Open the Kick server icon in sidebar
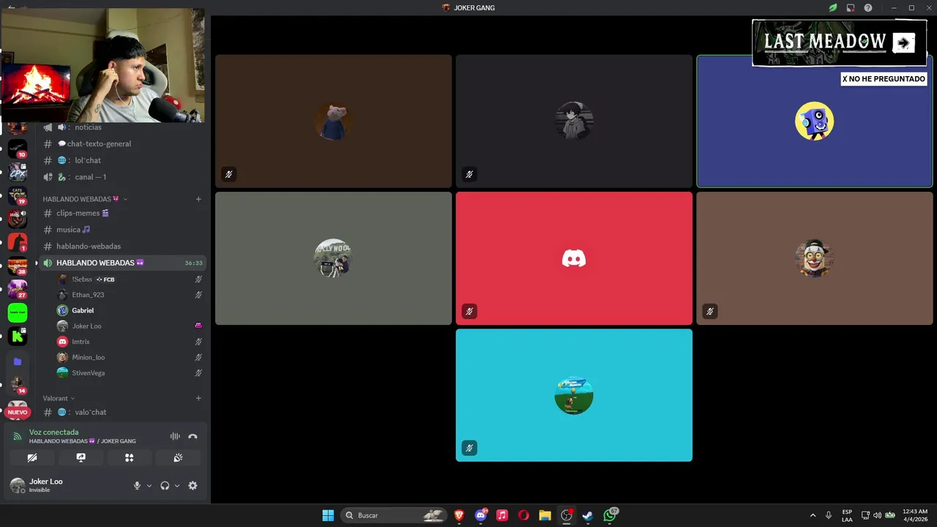 click(x=18, y=336)
